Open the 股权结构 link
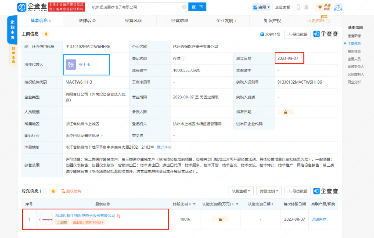Viewport: 374px width, 238px height. 71,191
